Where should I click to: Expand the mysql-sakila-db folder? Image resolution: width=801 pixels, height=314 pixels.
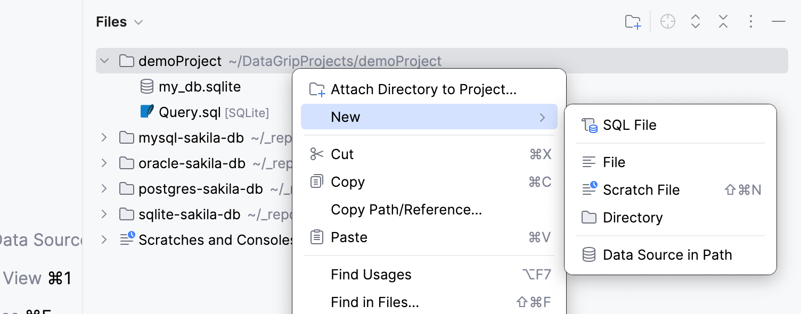click(x=103, y=137)
